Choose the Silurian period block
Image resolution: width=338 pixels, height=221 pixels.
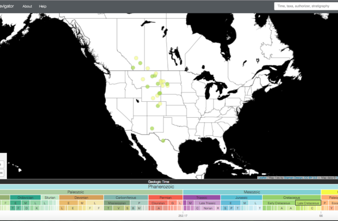pyautogui.click(x=50, y=198)
